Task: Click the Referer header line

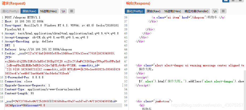Action: (x=38, y=49)
